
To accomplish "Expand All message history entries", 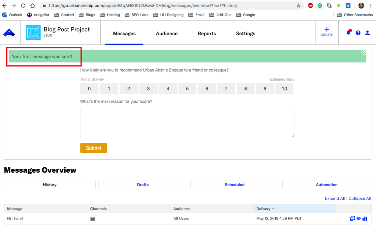I will 335,198.
